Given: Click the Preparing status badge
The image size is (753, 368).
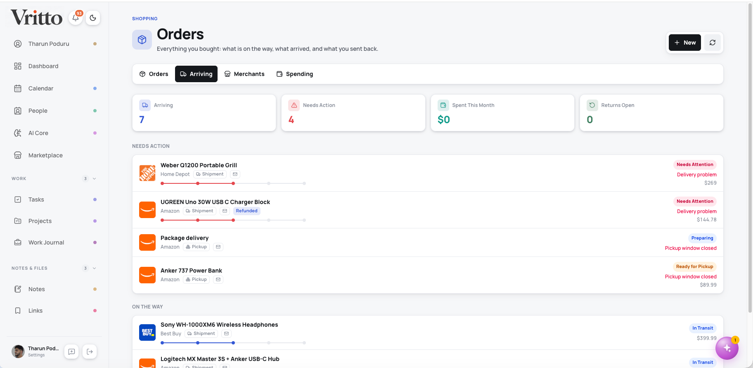Looking at the screenshot, I should click(x=702, y=238).
